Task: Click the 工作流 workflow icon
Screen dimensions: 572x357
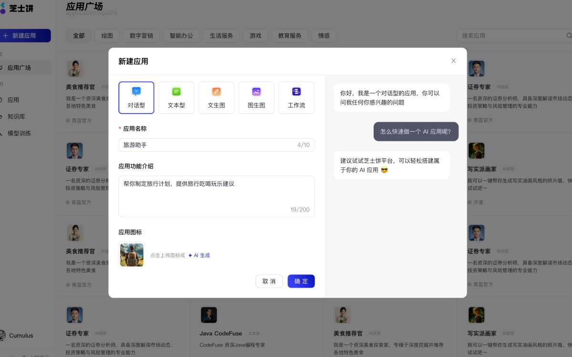Action: (296, 92)
